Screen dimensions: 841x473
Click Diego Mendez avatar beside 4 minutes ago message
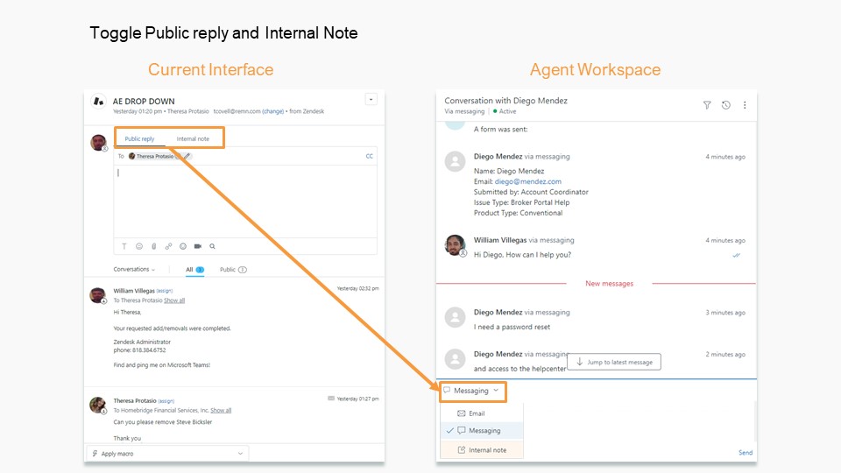click(456, 161)
